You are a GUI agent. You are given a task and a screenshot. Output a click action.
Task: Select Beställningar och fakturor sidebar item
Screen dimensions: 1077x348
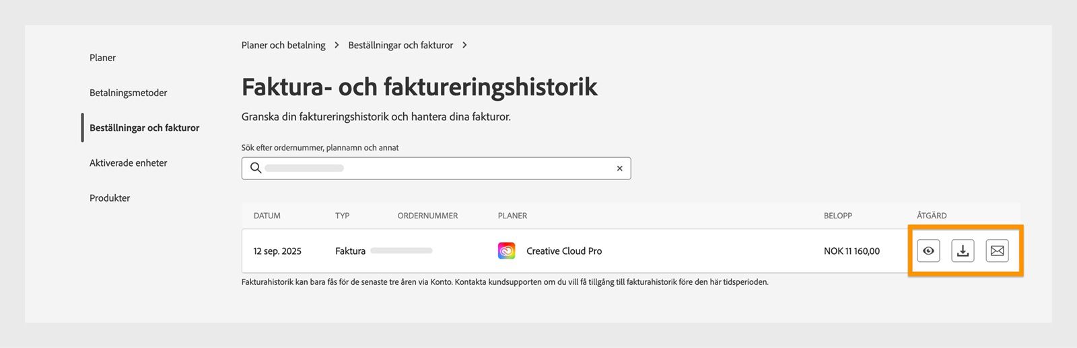[144, 128]
